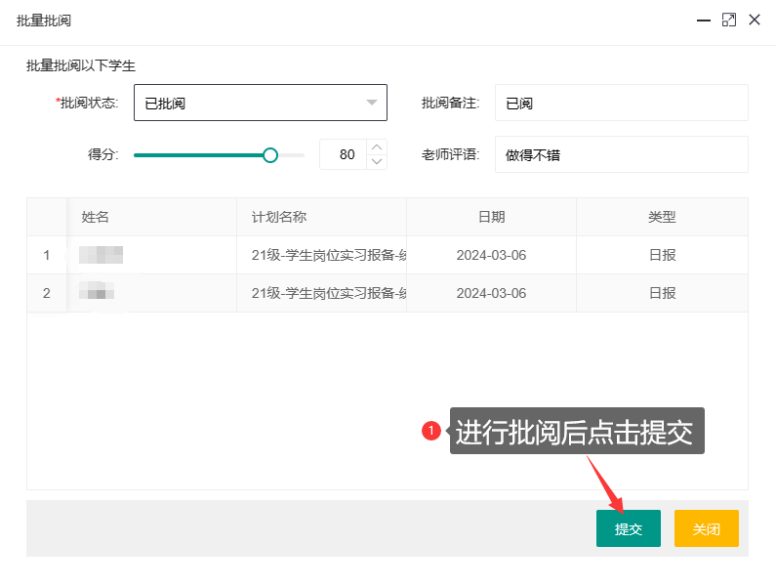
Task: Click the 批阅备注 text field
Action: [621, 103]
